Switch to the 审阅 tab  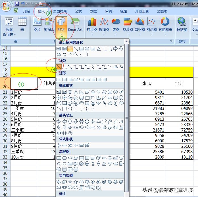pos(109,11)
